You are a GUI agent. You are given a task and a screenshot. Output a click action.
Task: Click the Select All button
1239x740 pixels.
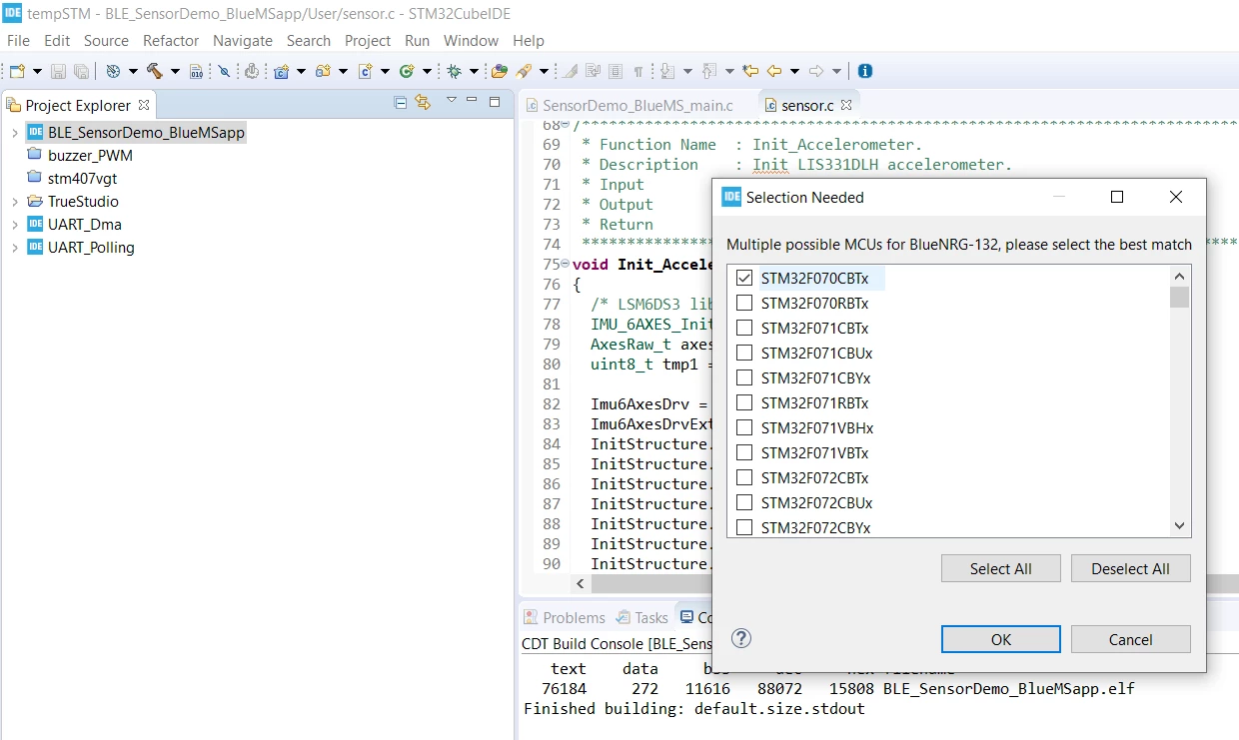1000,568
